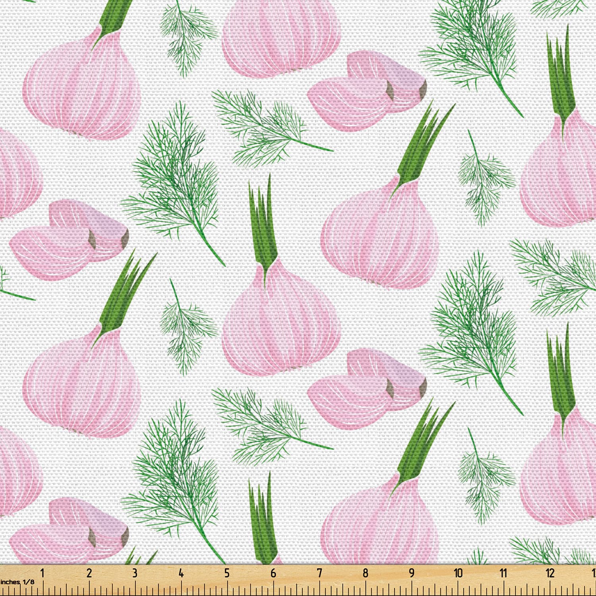Click the number 6 on the ruler

click(x=273, y=573)
